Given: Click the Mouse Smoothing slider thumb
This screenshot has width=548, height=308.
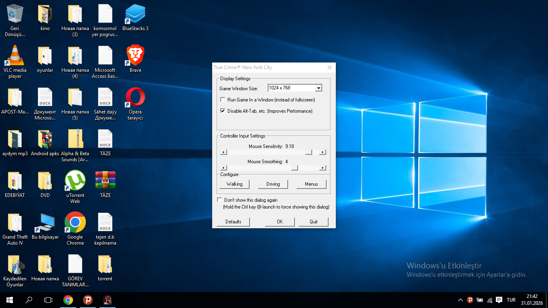Looking at the screenshot, I should (294, 168).
